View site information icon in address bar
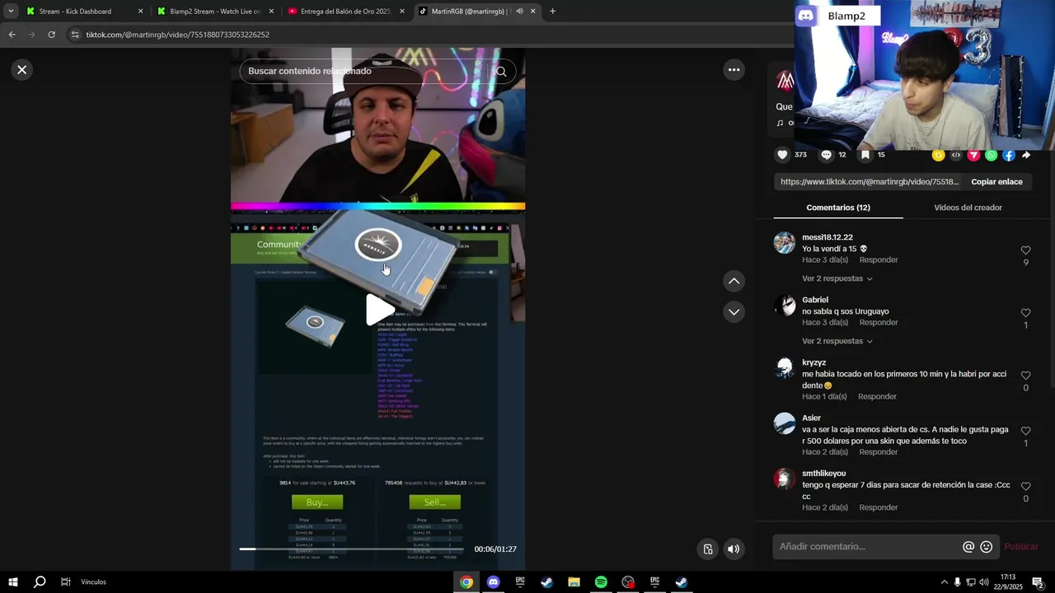 click(75, 35)
